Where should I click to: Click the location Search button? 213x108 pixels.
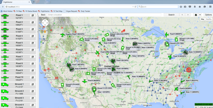(172, 15)
